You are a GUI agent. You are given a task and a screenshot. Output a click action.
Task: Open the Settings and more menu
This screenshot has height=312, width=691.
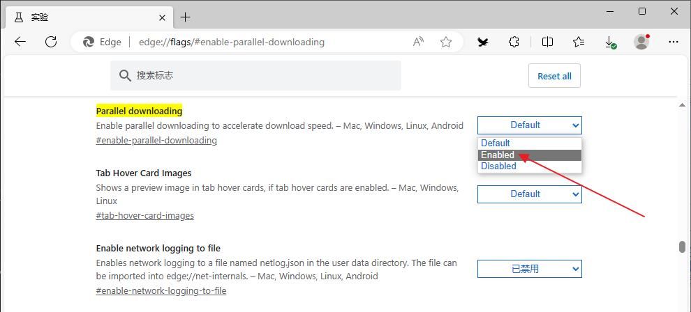(673, 42)
